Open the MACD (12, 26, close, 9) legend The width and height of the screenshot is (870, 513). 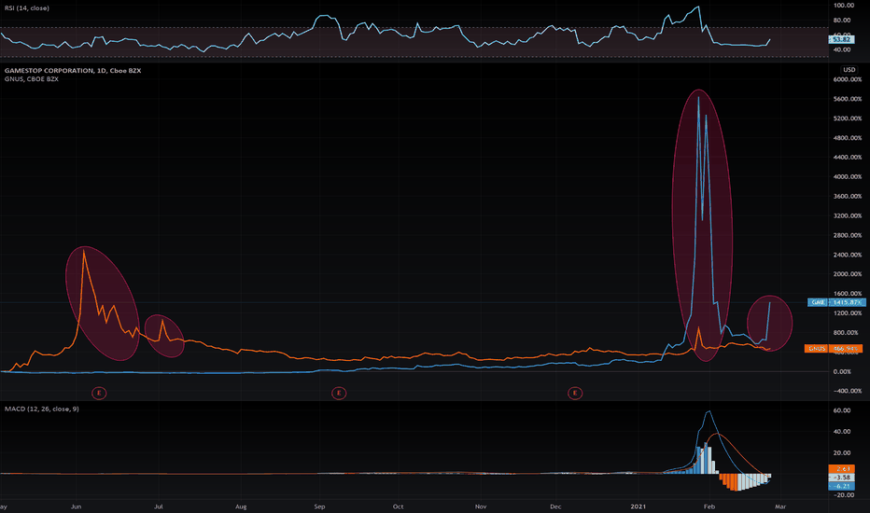(42, 409)
